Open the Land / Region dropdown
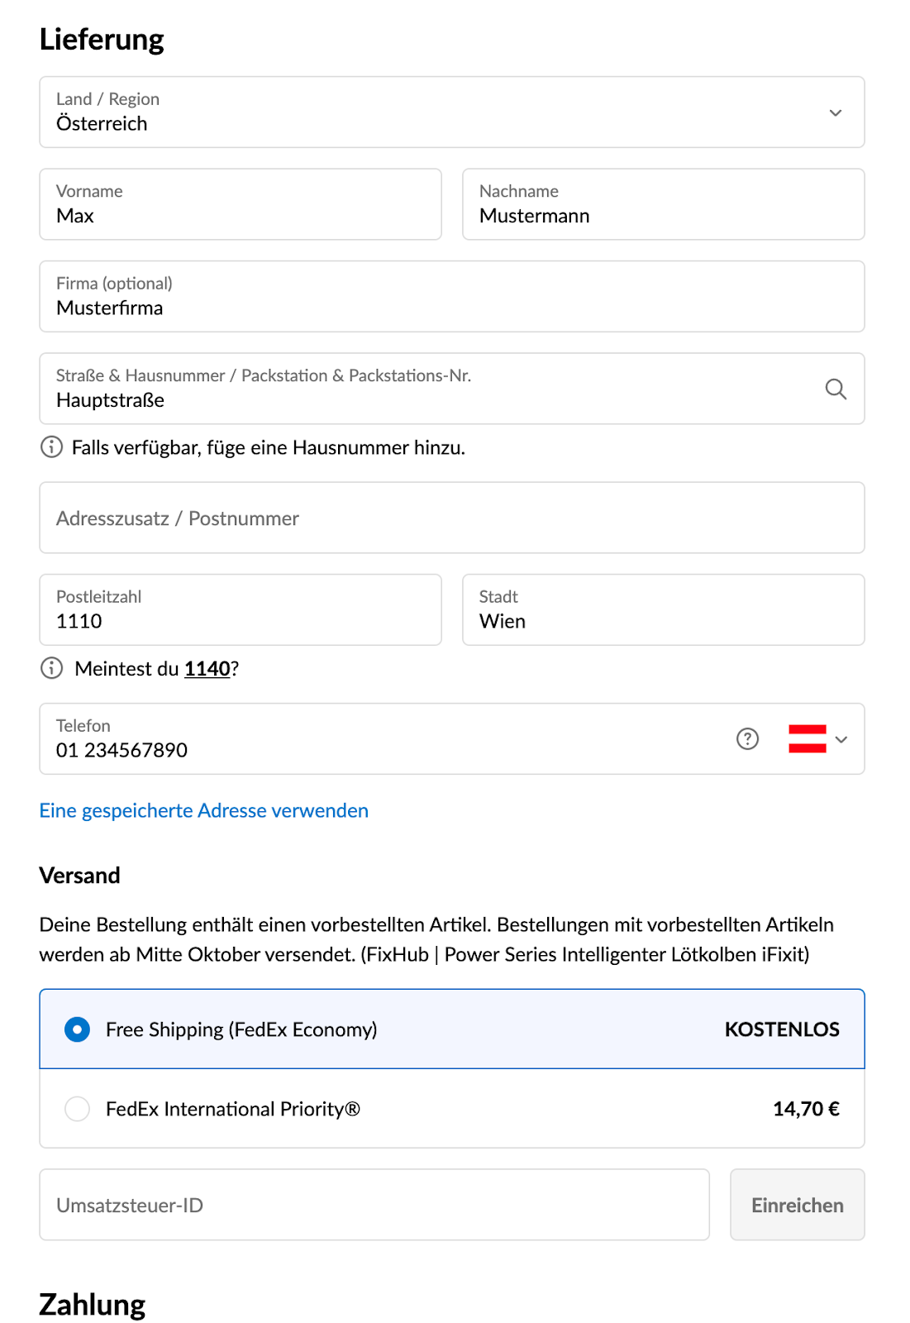 coord(452,112)
